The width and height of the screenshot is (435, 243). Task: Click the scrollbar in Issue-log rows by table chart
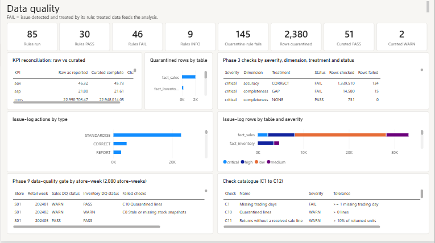[x=422, y=132]
